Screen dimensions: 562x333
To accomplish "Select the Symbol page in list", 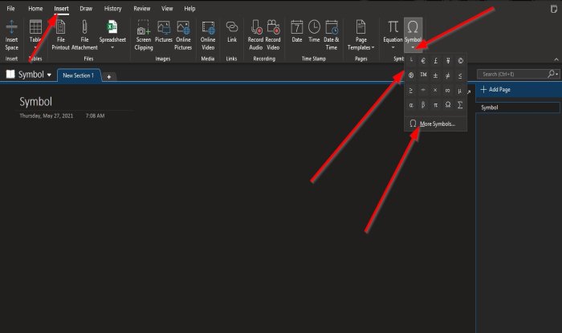I will click(x=518, y=108).
